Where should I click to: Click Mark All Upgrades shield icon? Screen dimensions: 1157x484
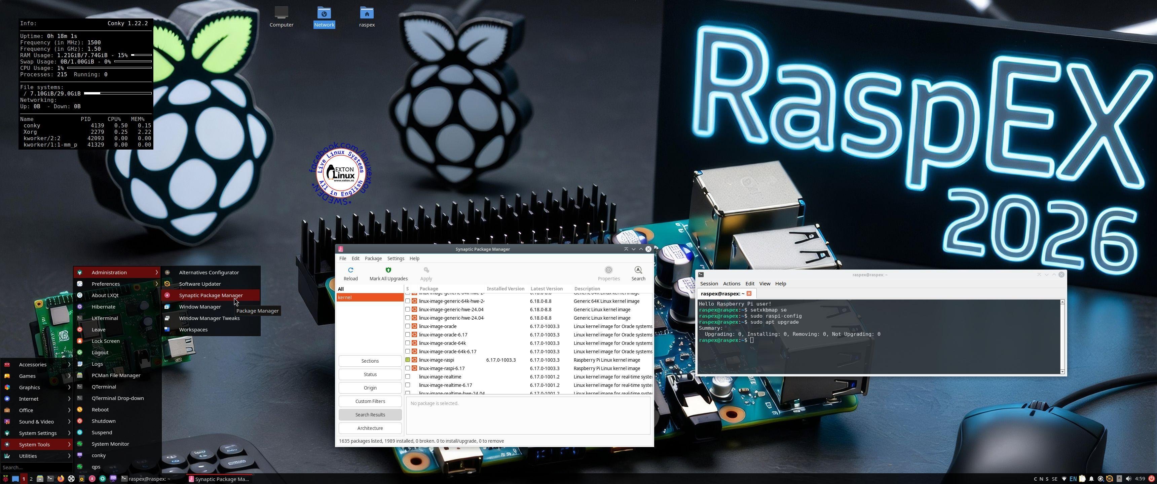[388, 270]
